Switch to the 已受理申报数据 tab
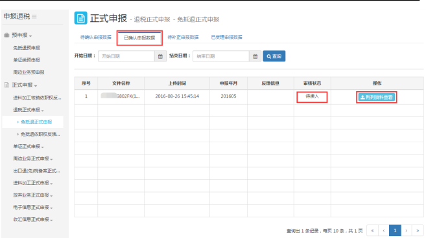 (226, 37)
